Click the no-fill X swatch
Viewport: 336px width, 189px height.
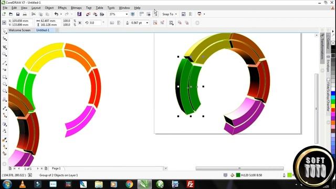(x=333, y=43)
